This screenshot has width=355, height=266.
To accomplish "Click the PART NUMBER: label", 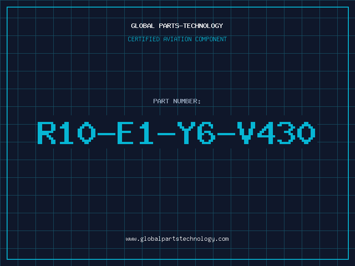I will (x=177, y=101).
